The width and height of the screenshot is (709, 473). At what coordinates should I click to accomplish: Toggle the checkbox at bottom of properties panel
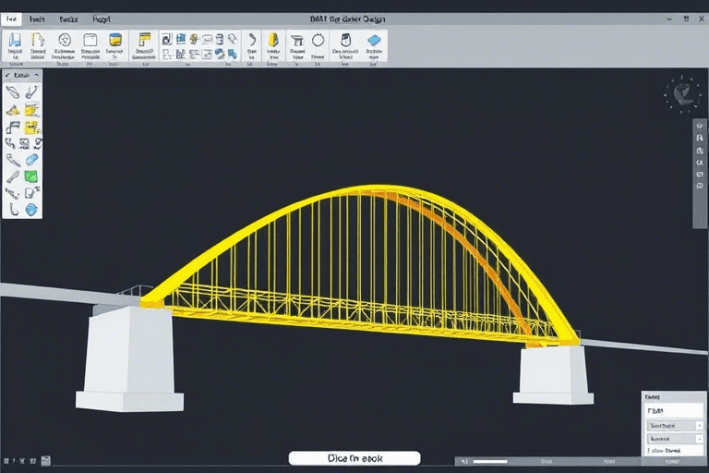647,452
